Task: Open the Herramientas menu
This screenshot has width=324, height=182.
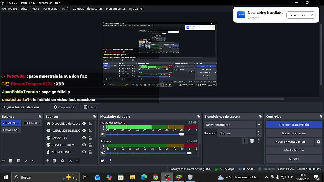Action: pyautogui.click(x=116, y=9)
